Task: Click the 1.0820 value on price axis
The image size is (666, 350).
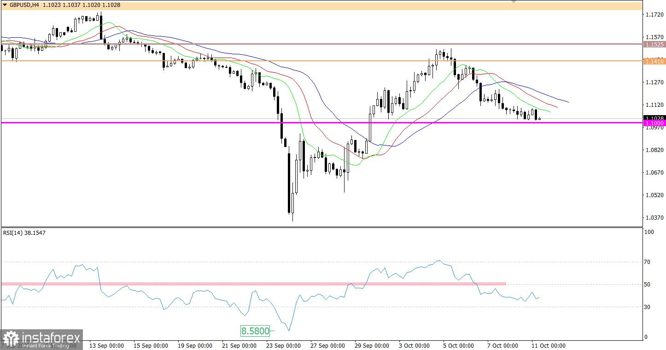Action: click(654, 150)
